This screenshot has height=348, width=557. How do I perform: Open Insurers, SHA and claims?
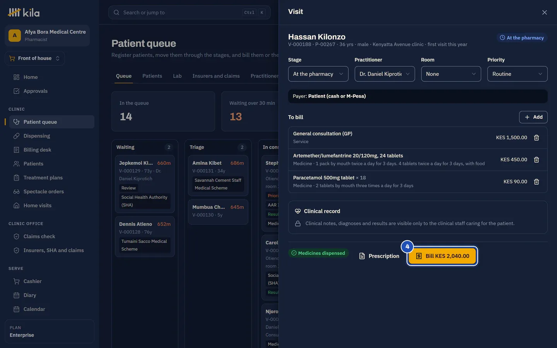tap(51, 250)
